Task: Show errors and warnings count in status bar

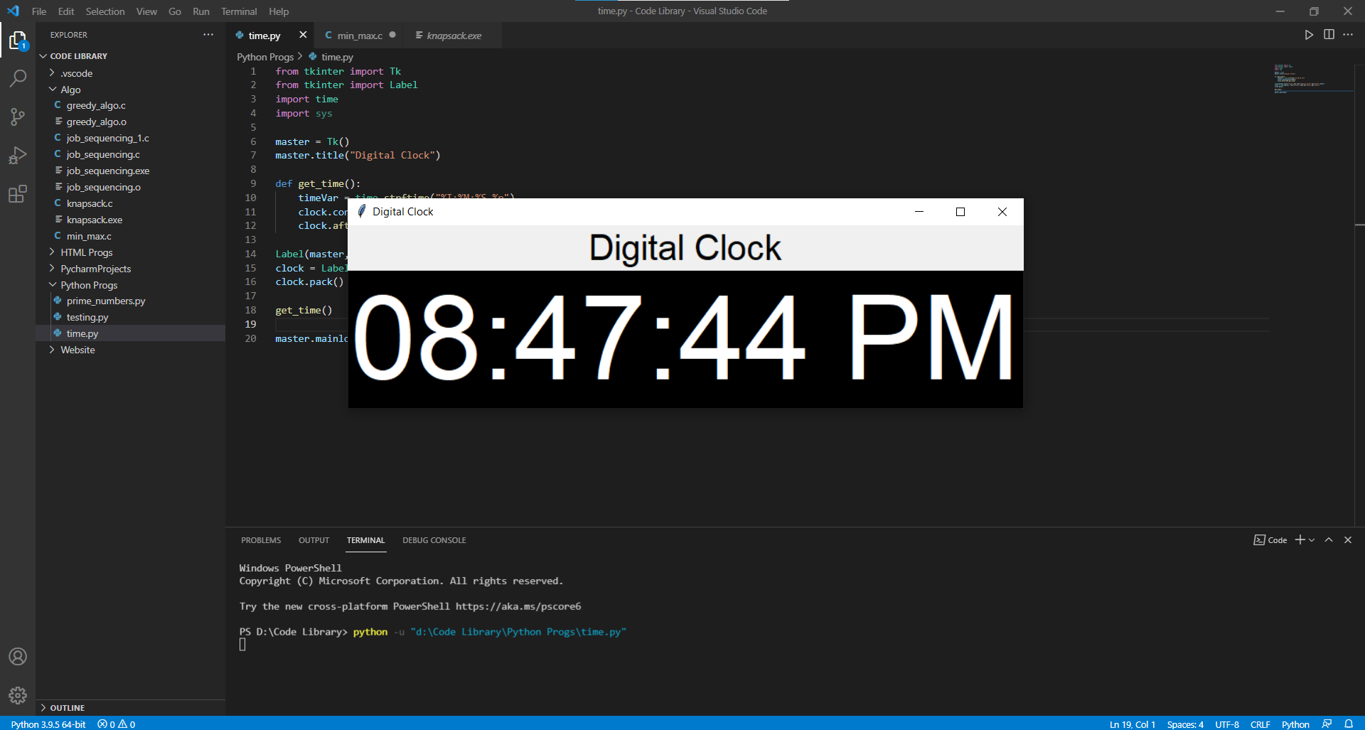Action: [x=117, y=724]
